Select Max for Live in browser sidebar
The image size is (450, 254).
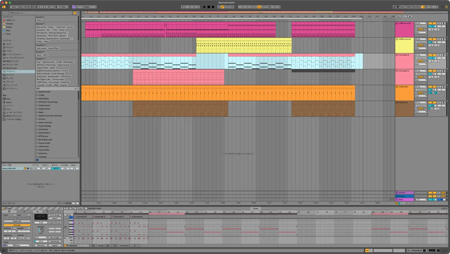click(x=12, y=68)
